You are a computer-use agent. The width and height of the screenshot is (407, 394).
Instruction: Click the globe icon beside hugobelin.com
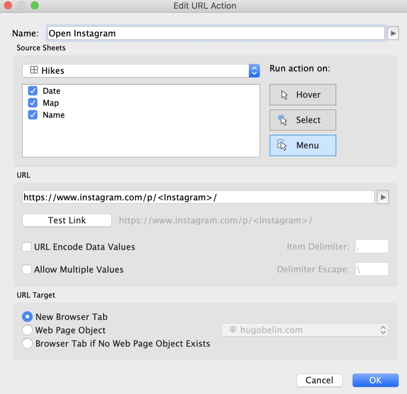pyautogui.click(x=233, y=330)
